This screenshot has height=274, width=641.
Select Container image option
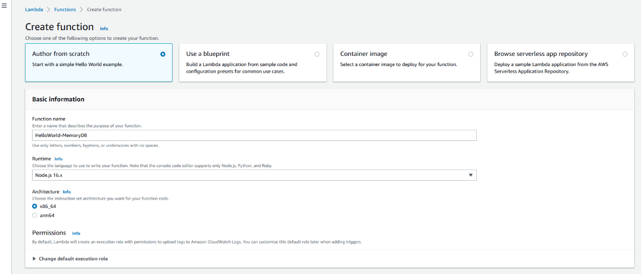coord(470,54)
